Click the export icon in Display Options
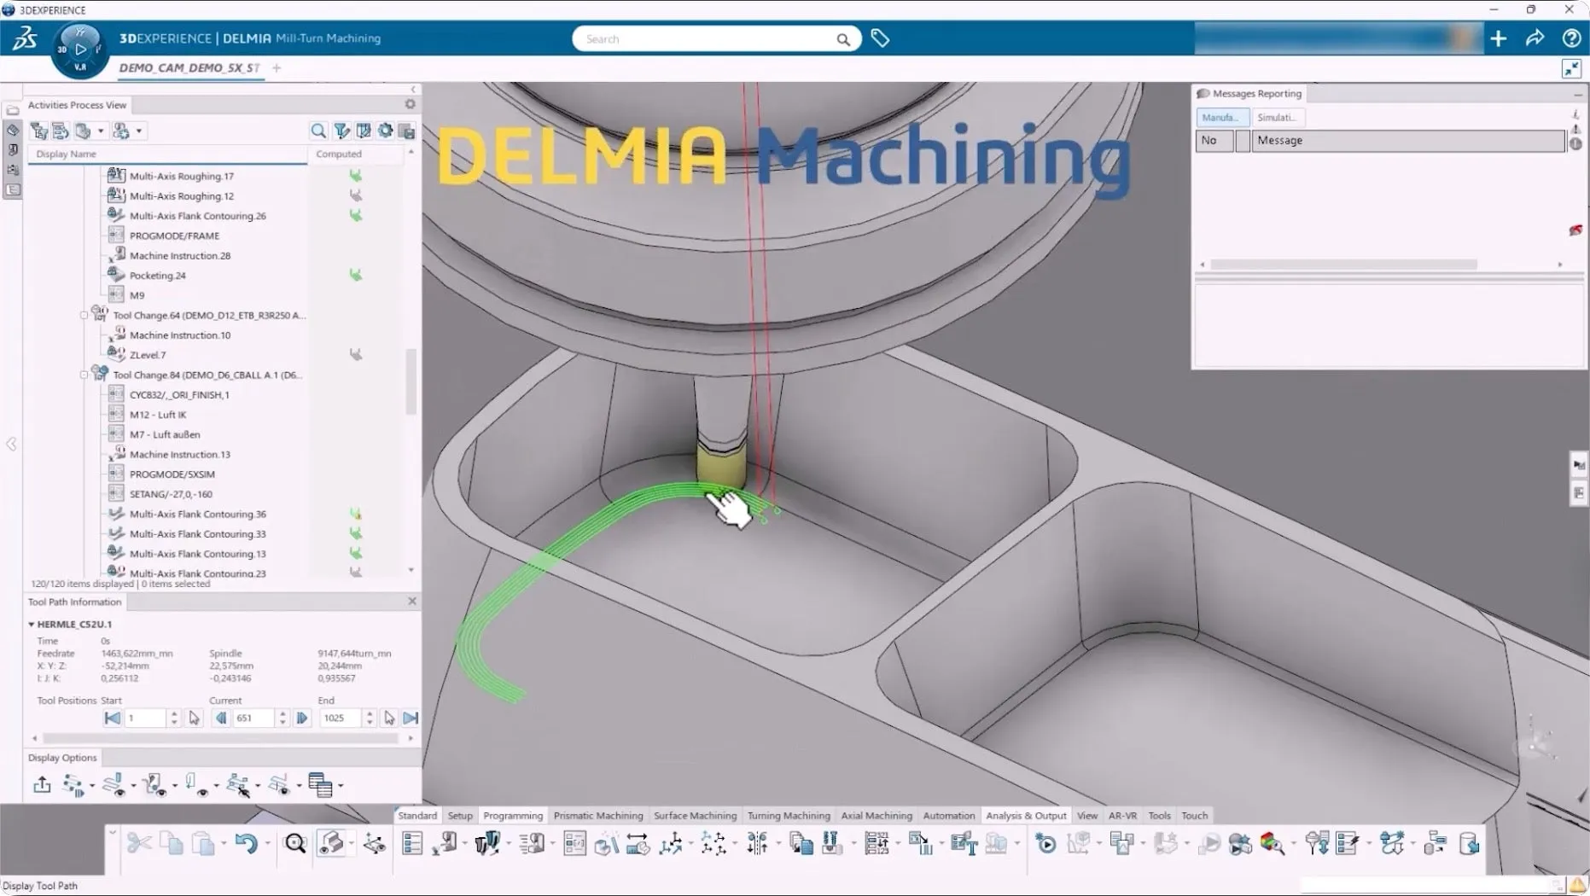This screenshot has height=896, width=1590. point(42,785)
